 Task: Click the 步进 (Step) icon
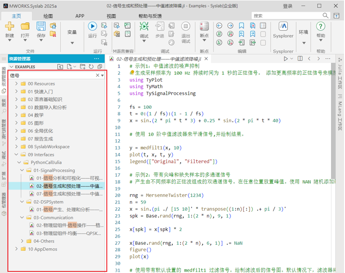(160, 26)
